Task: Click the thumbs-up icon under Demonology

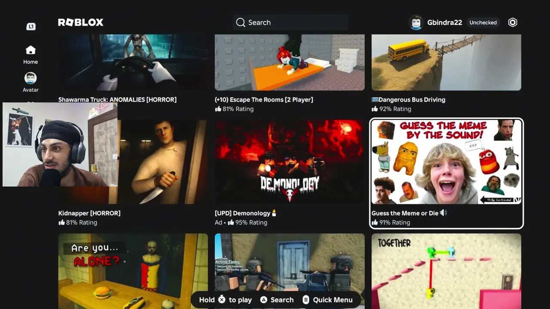Action: (231, 222)
